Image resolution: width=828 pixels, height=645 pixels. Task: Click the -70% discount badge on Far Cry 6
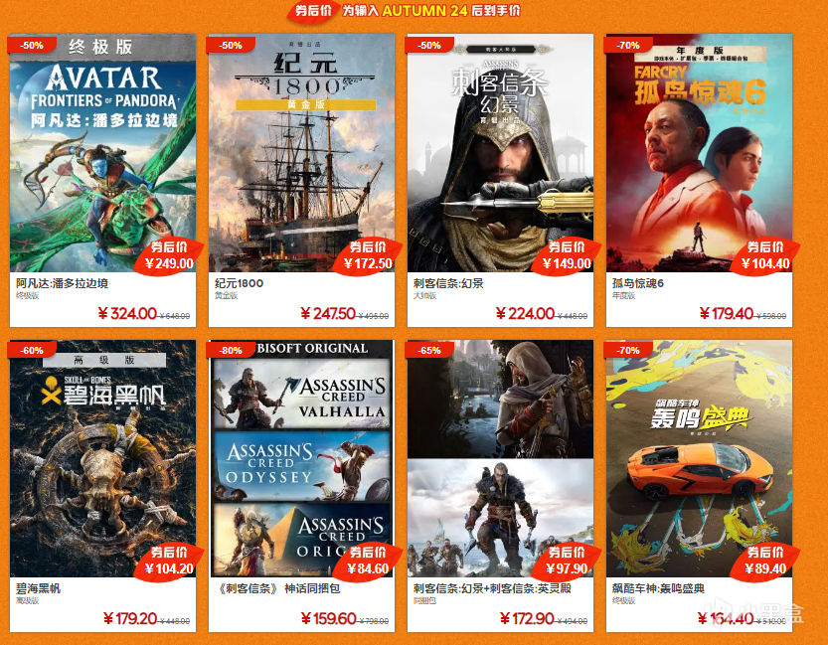[x=628, y=46]
